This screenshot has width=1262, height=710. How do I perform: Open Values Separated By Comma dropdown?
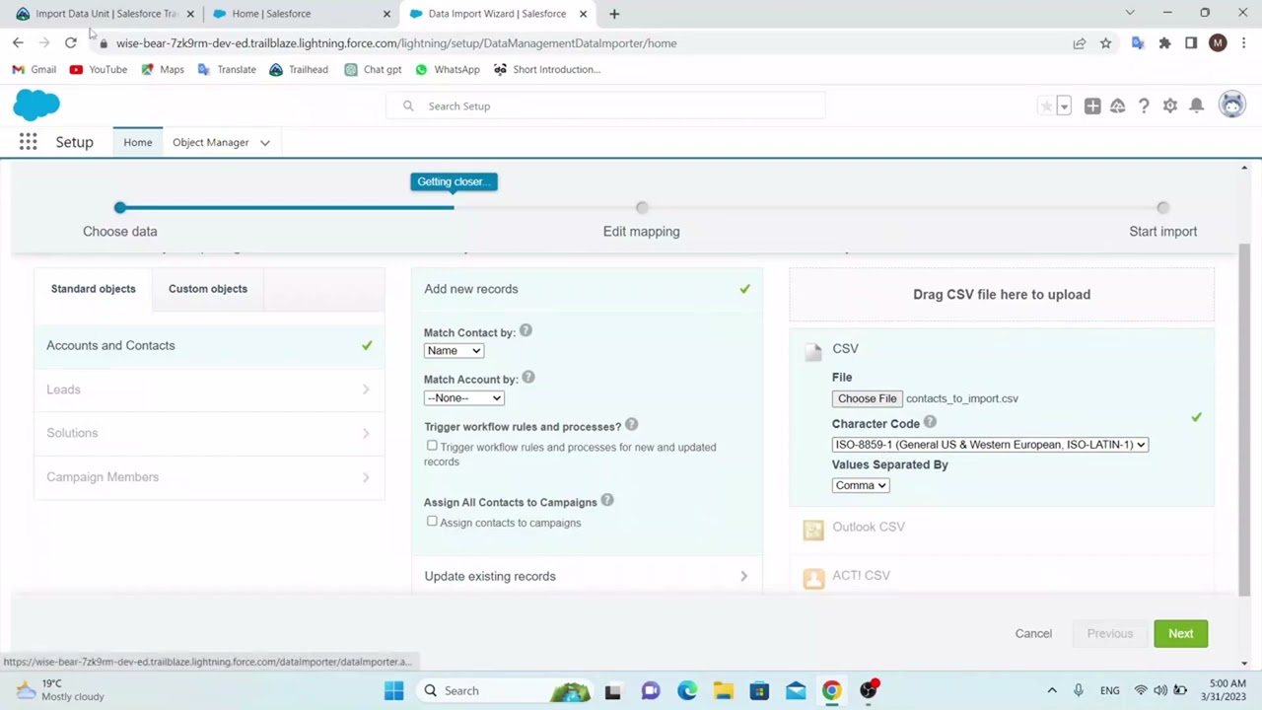point(861,485)
